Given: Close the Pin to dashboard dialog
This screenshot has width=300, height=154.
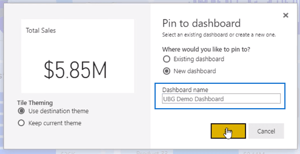Looking at the screenshot, I should click(285, 15).
